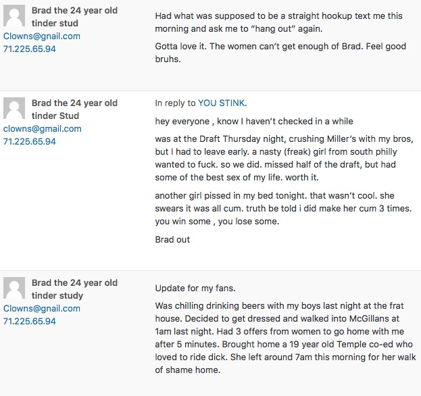Click IP 71.225.65.94 in third comment
Image resolution: width=421 pixels, height=396 pixels.
pos(30,321)
